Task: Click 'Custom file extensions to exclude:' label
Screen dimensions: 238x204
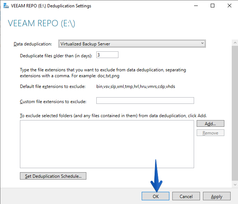Action: click(x=53, y=102)
